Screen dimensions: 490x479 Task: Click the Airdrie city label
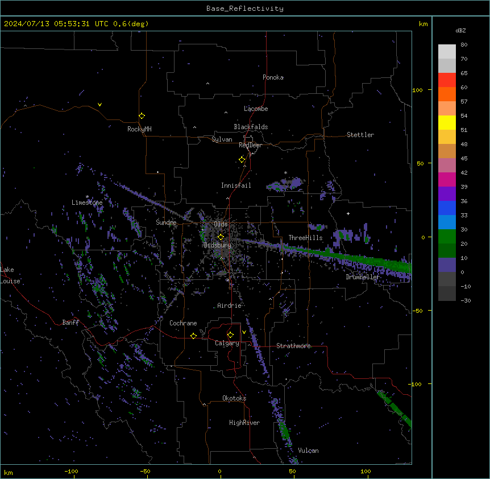(230, 305)
